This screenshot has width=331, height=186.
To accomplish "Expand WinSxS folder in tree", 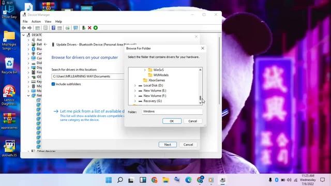I will pos(145,70).
